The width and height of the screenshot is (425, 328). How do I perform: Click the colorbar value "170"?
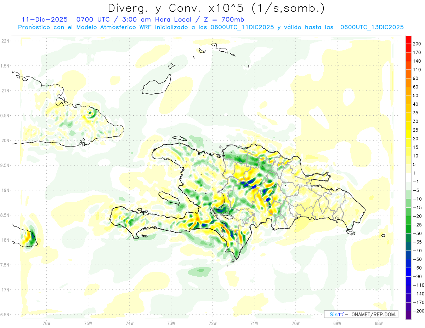tap(416, 52)
